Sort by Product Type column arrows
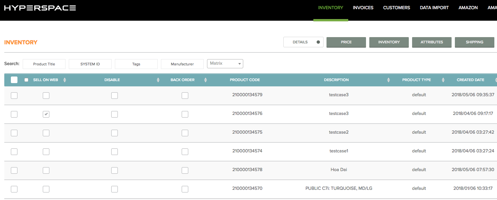This screenshot has width=497, height=200. click(443, 80)
